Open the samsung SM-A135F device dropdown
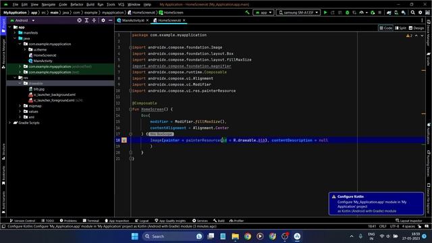Viewport: 432px width, 243px height. (298, 12)
